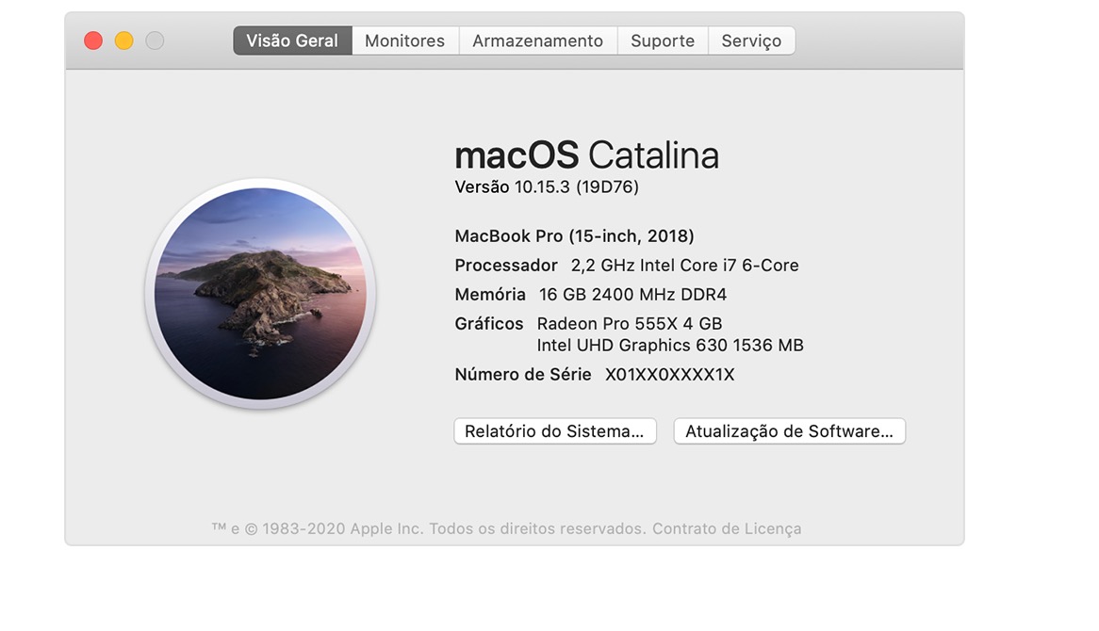Click the Intel UHD Graphics 630 entry
The width and height of the screenshot is (1099, 631).
[669, 346]
